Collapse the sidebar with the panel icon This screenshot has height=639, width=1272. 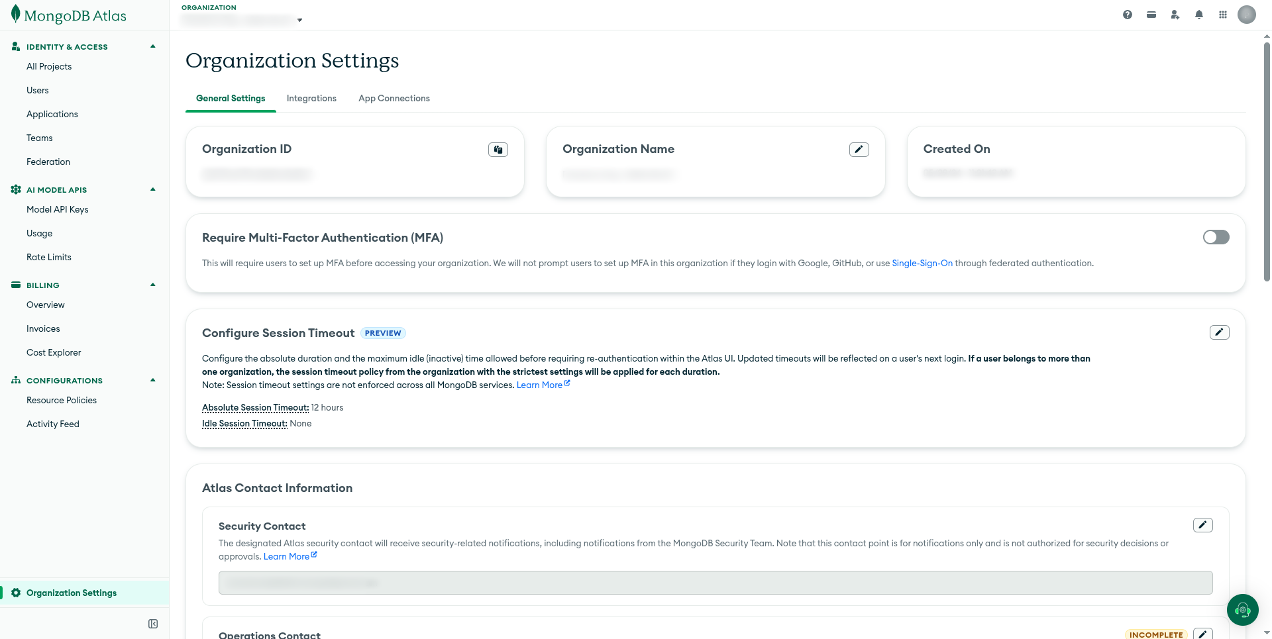(x=153, y=624)
